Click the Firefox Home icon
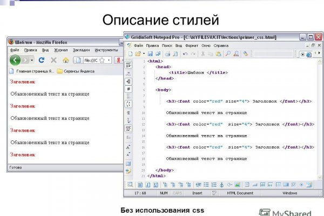This screenshot has height=216, width=324. (65, 60)
